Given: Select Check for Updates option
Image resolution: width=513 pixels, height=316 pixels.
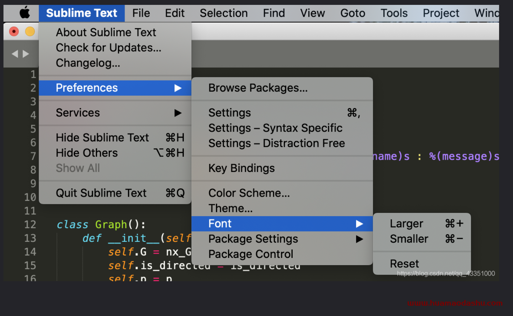Looking at the screenshot, I should point(109,48).
